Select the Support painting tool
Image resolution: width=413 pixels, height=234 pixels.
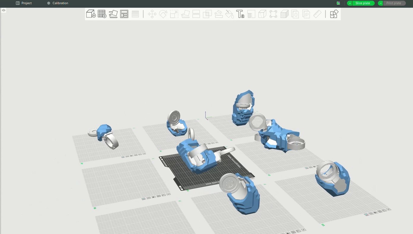[x=218, y=14]
